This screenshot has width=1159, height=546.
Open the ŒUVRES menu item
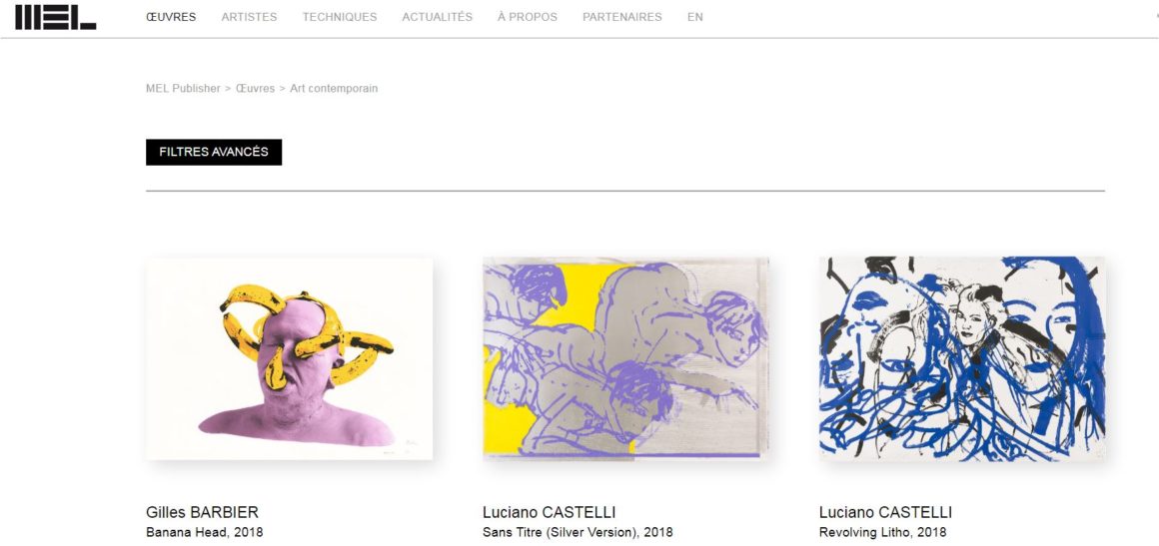click(171, 17)
